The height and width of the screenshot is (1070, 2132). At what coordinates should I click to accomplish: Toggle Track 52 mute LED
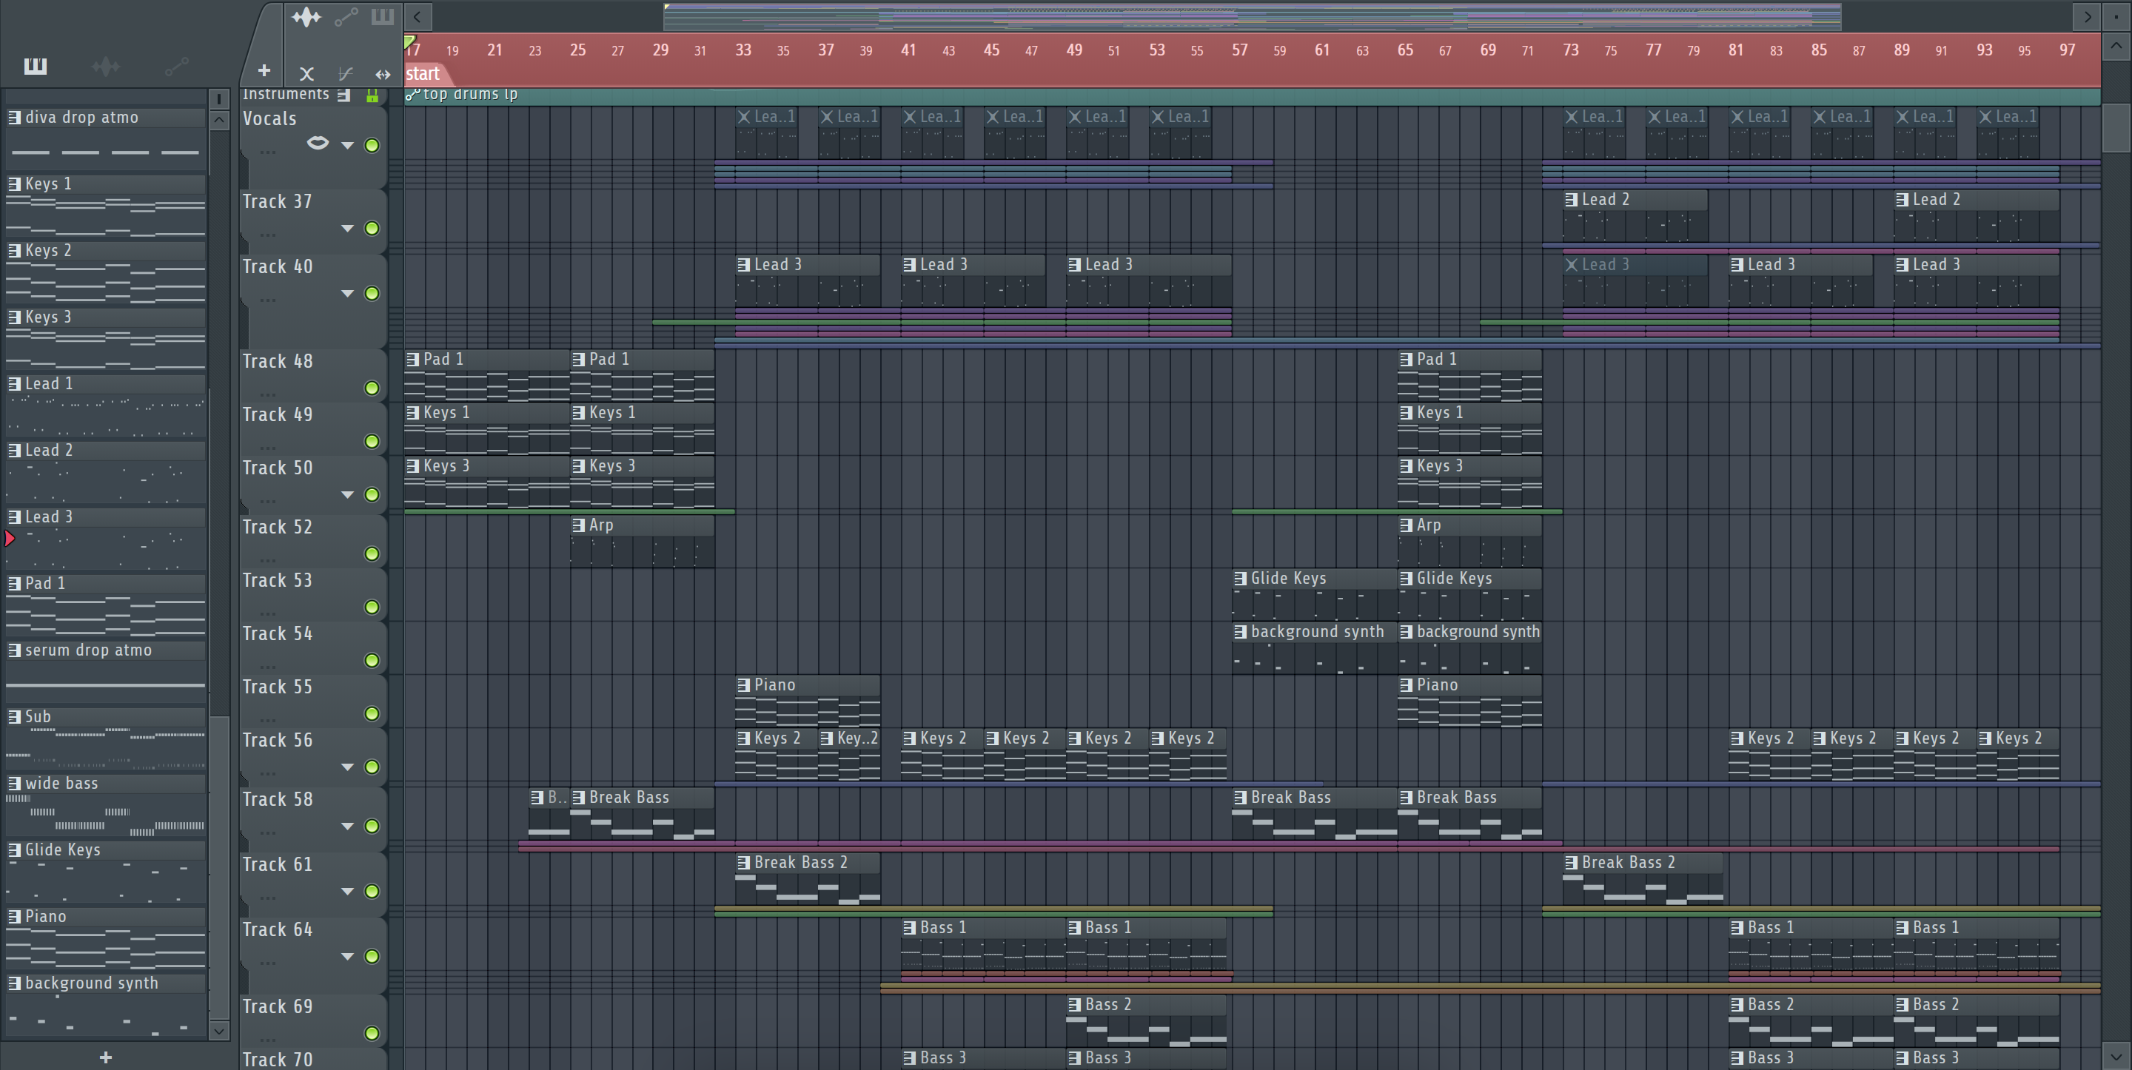coord(372,553)
